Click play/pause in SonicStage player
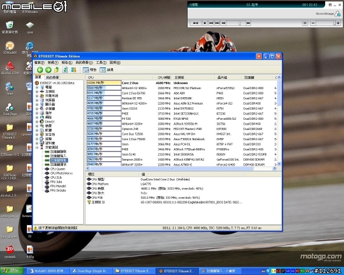This screenshot has height=275, width=344. (196, 23)
